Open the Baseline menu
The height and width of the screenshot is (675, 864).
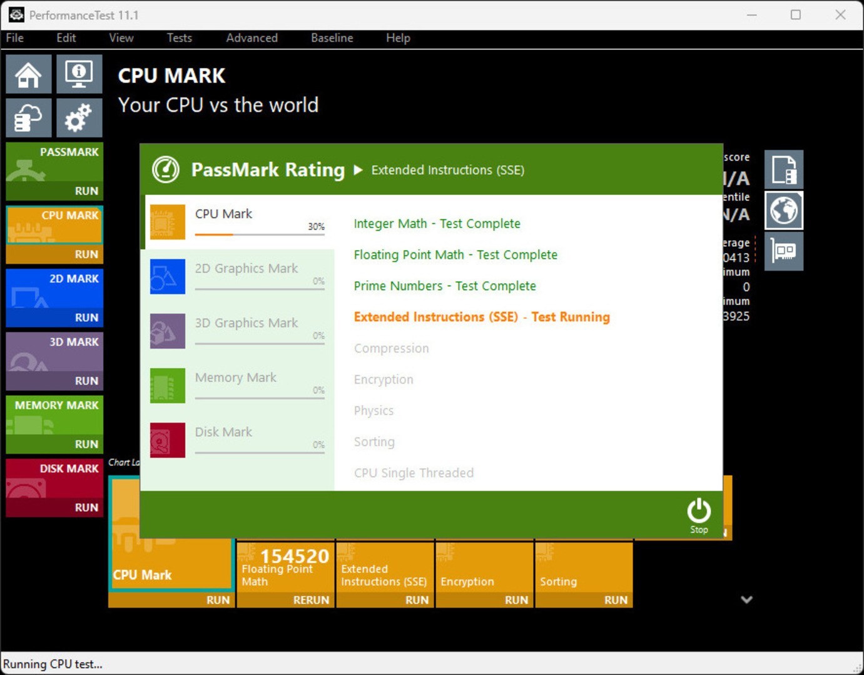tap(332, 38)
